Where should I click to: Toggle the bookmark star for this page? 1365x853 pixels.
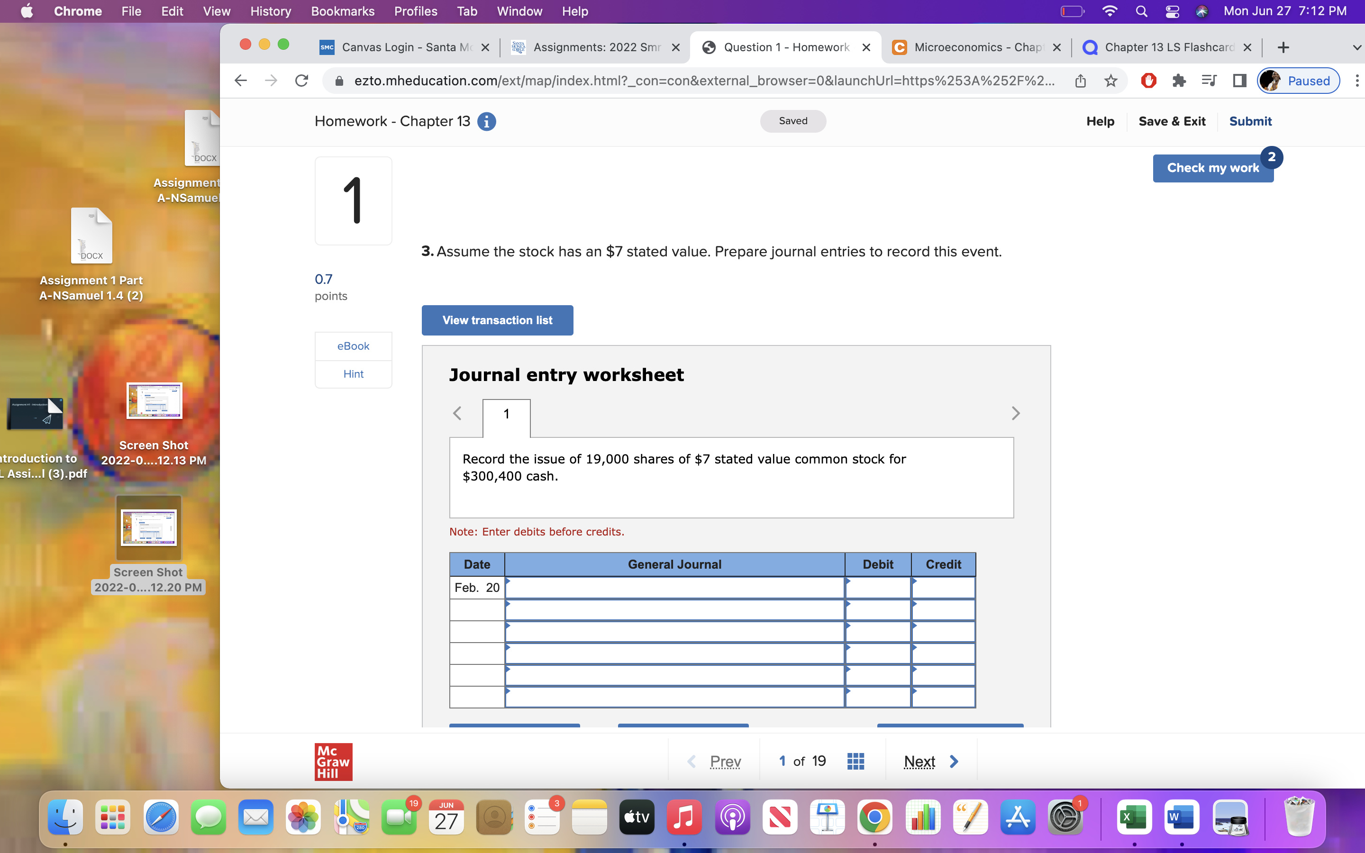(x=1110, y=81)
